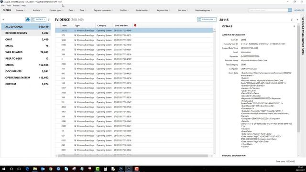The width and height of the screenshot is (306, 172).
Task: Click the Cortana search circle icon
Action: pyautogui.click(x=11, y=169)
